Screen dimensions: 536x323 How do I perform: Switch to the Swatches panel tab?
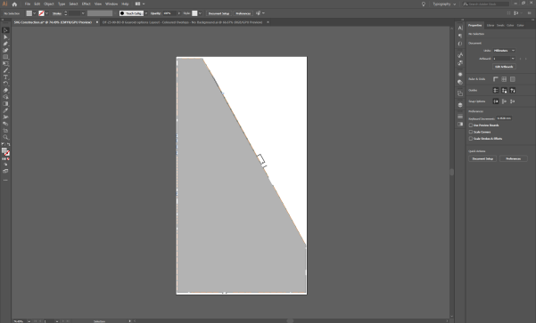tap(500, 25)
